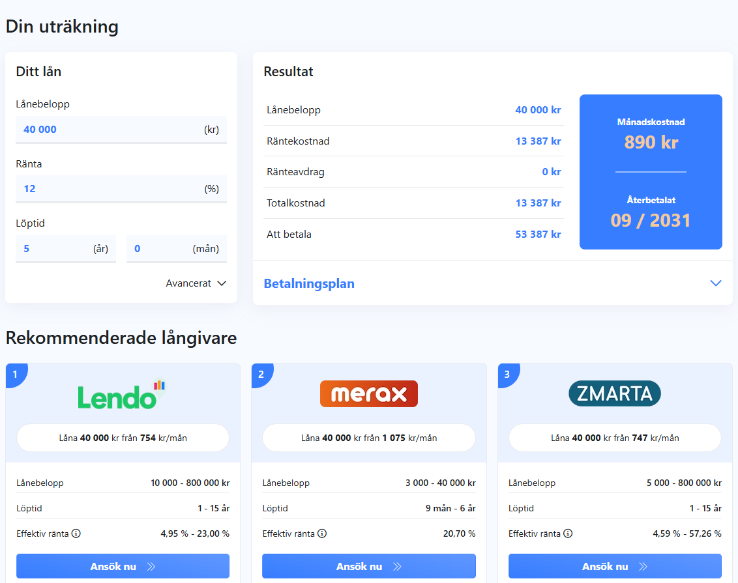Click the Ränta input field showing 12

[x=121, y=189]
